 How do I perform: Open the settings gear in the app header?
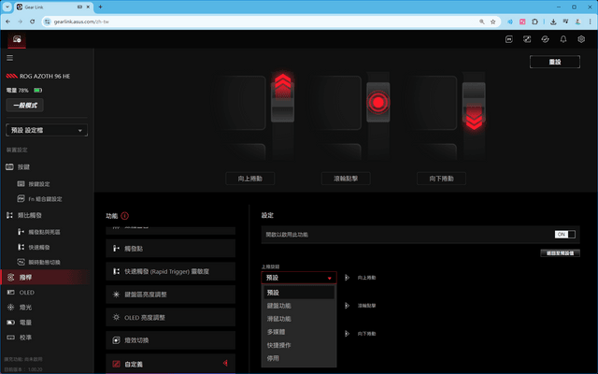point(581,39)
